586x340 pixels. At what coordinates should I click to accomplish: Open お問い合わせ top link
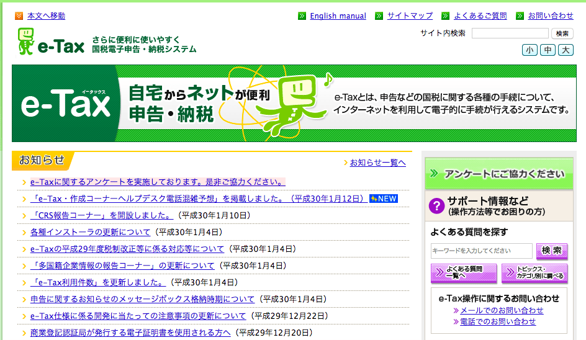point(551,16)
